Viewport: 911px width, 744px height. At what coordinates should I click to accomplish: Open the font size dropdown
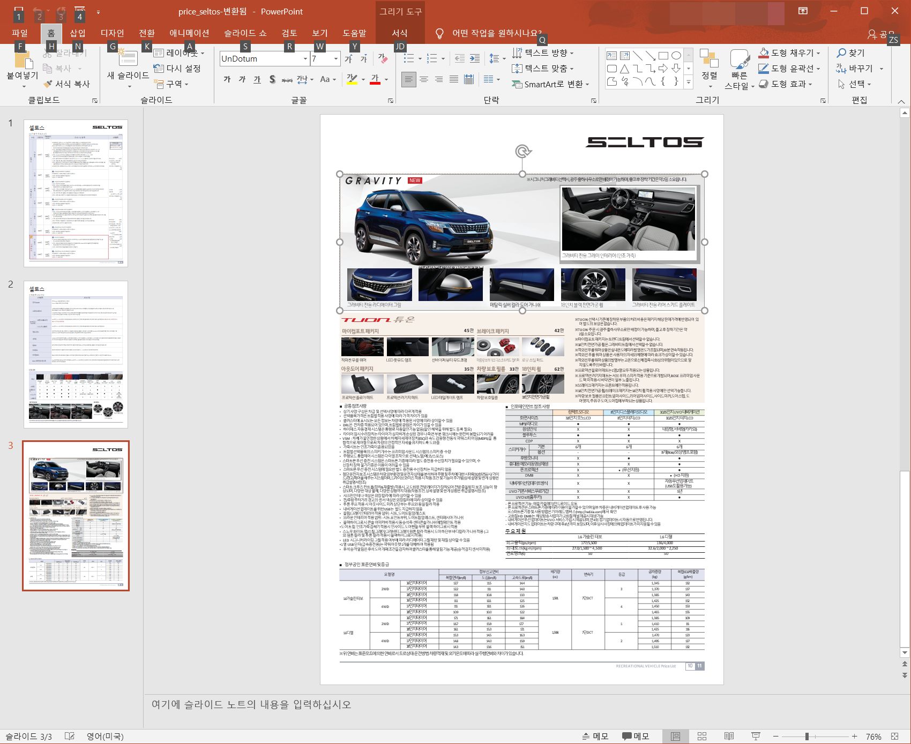click(336, 59)
